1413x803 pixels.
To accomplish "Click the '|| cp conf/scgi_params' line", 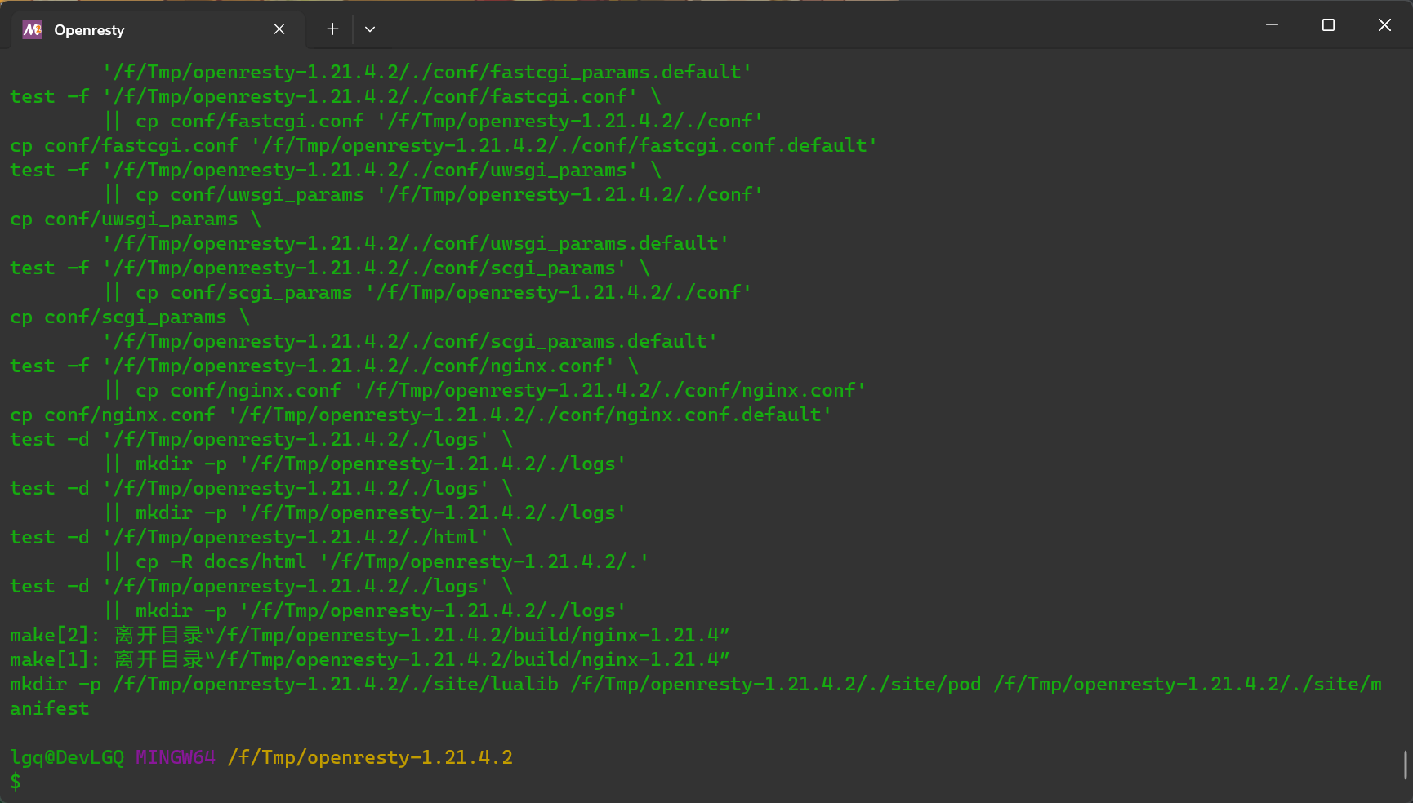I will [428, 292].
